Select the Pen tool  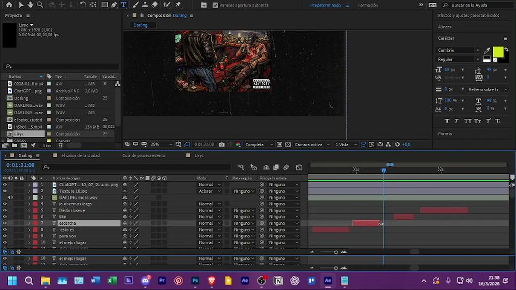(114, 5)
